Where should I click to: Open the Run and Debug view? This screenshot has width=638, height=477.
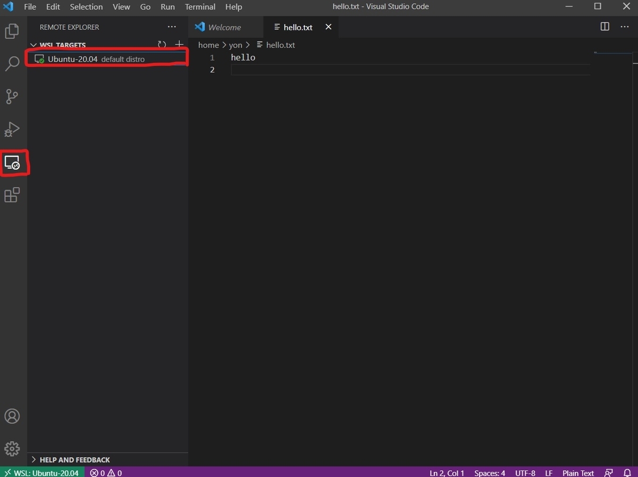(x=12, y=130)
